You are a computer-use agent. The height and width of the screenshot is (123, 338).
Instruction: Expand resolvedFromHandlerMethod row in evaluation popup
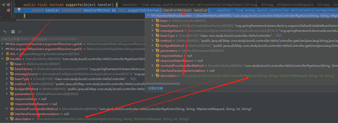click(153, 66)
